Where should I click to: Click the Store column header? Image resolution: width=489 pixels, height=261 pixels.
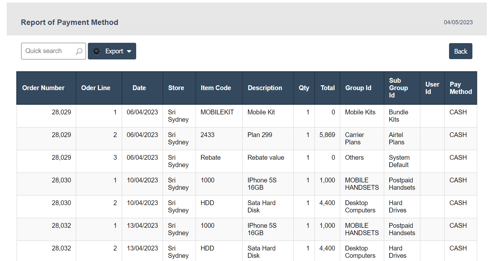[176, 88]
